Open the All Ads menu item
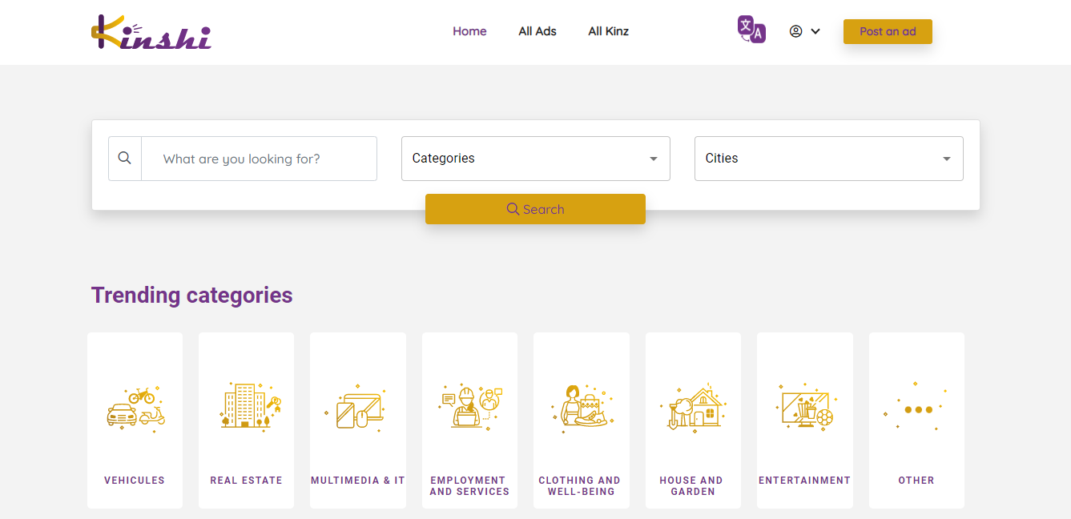Image resolution: width=1071 pixels, height=519 pixels. coord(537,31)
